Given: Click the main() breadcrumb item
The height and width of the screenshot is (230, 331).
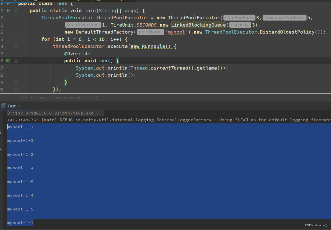Looking at the screenshot, I should pyautogui.click(x=41, y=97).
